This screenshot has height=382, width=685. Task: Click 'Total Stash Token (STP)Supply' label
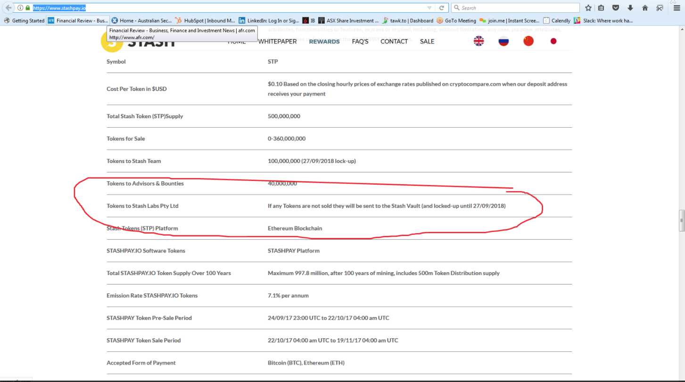pos(145,116)
